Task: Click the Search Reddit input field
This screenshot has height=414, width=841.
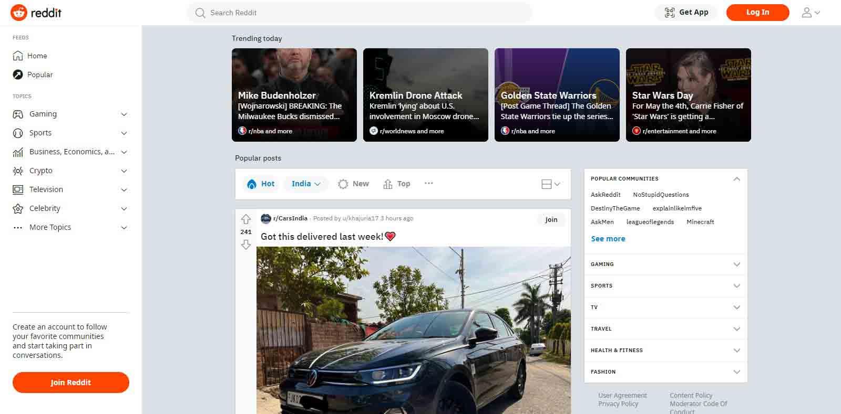Action: pyautogui.click(x=360, y=13)
